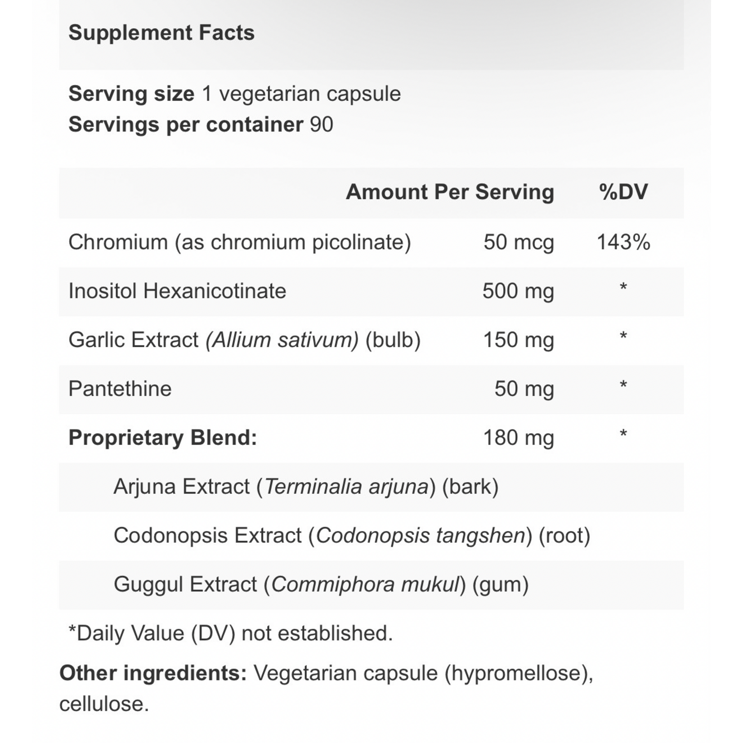Click the Proprietary Blend label

162,438
